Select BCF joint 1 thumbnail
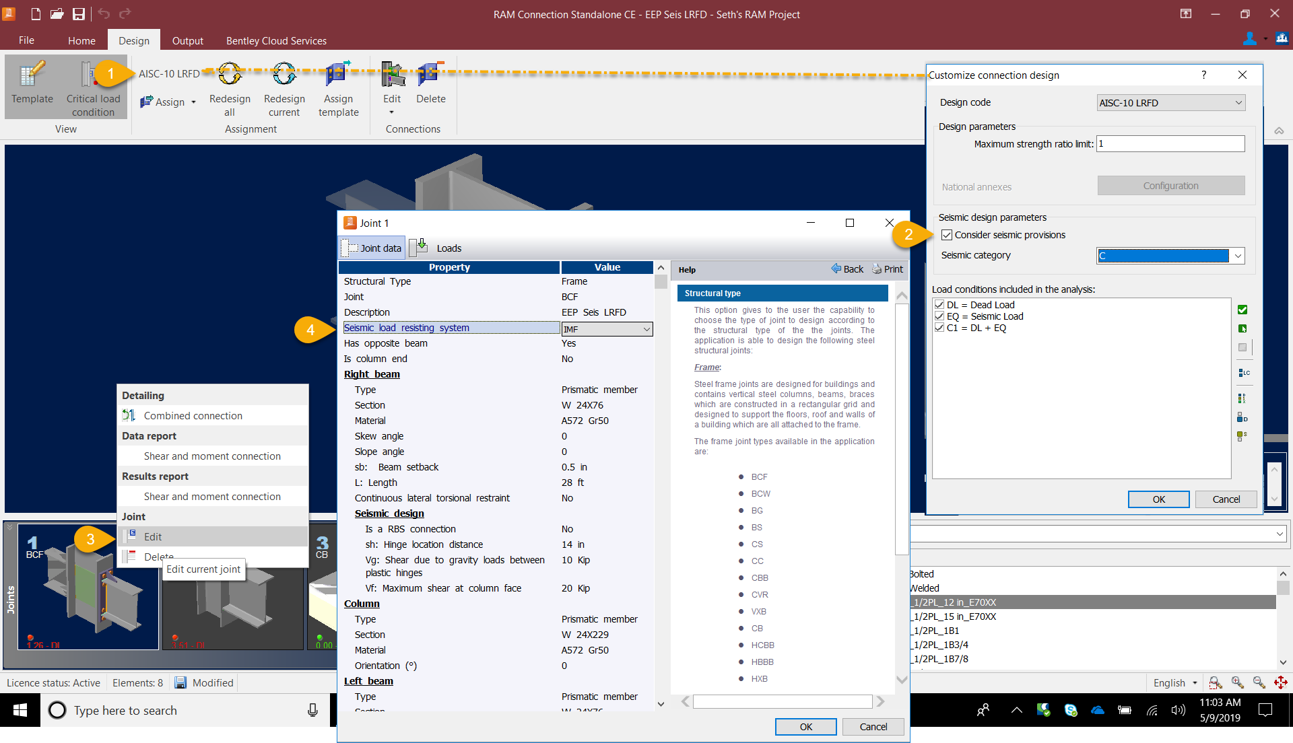The height and width of the screenshot is (743, 1293). coord(88,587)
